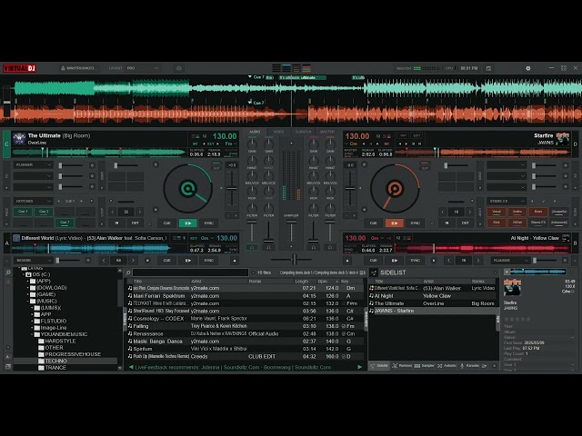Screen dimensions: 582x436
Task: Click the VirtualDJ logo
Action: point(19,68)
